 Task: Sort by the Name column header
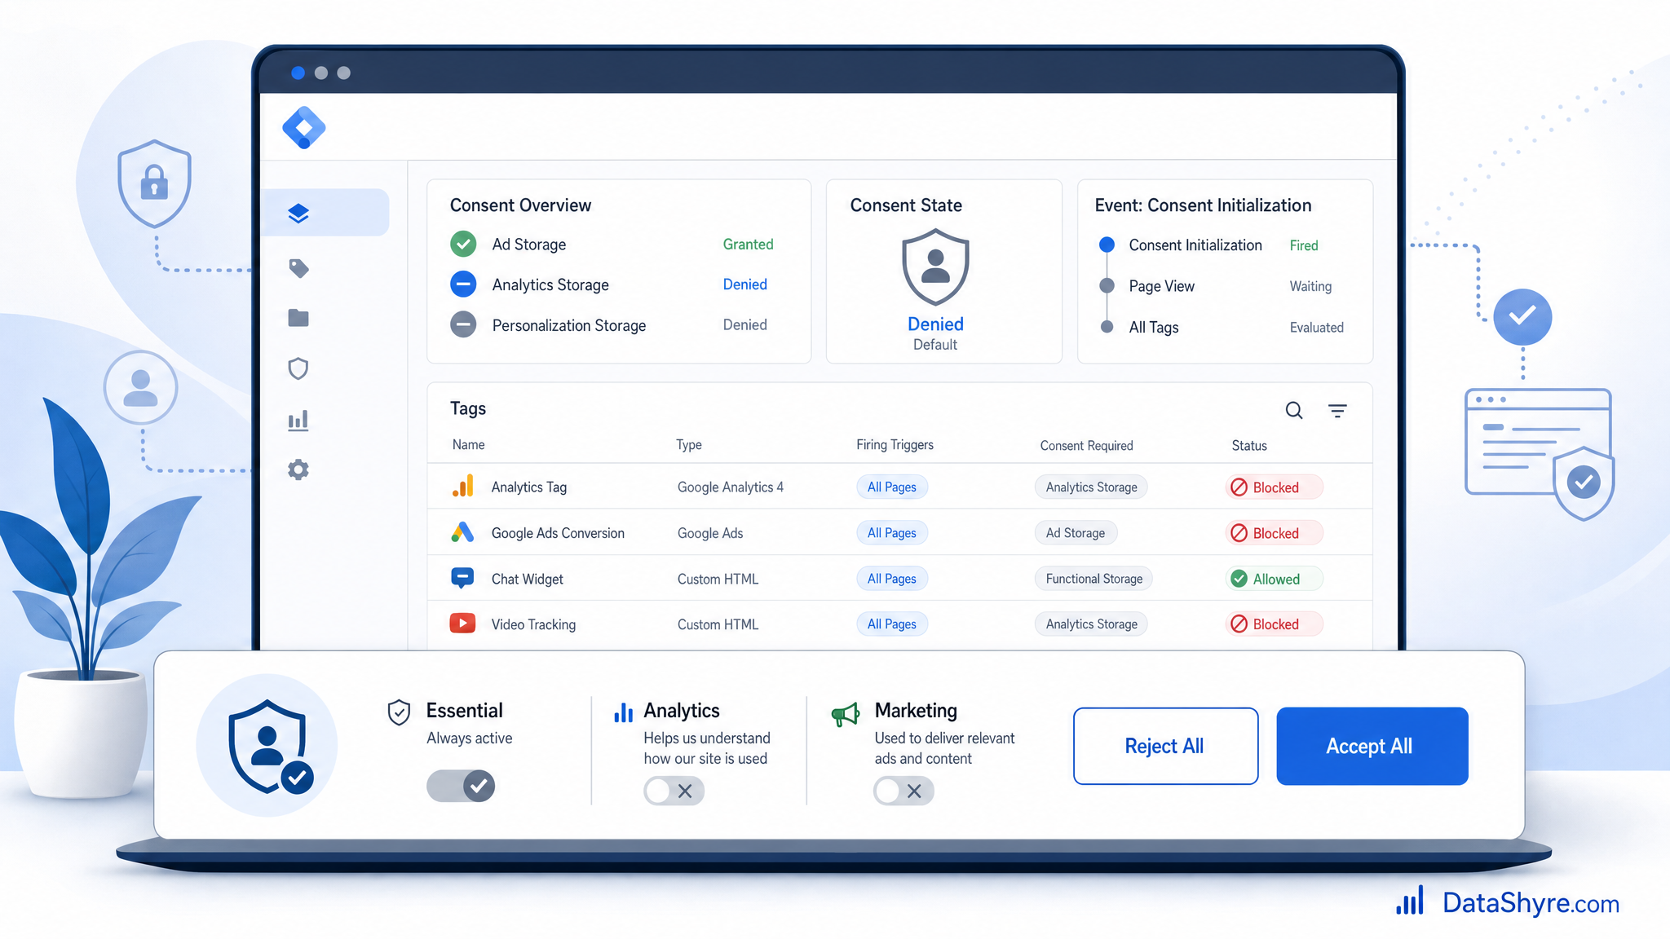click(x=468, y=444)
